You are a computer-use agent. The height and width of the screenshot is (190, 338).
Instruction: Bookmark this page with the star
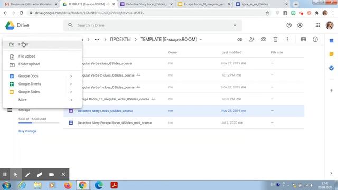pos(267,13)
